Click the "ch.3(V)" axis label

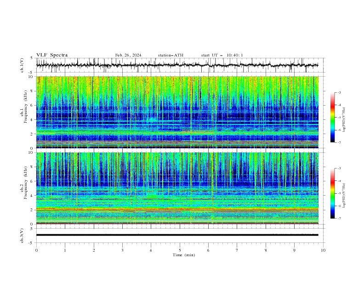pyautogui.click(x=22, y=236)
